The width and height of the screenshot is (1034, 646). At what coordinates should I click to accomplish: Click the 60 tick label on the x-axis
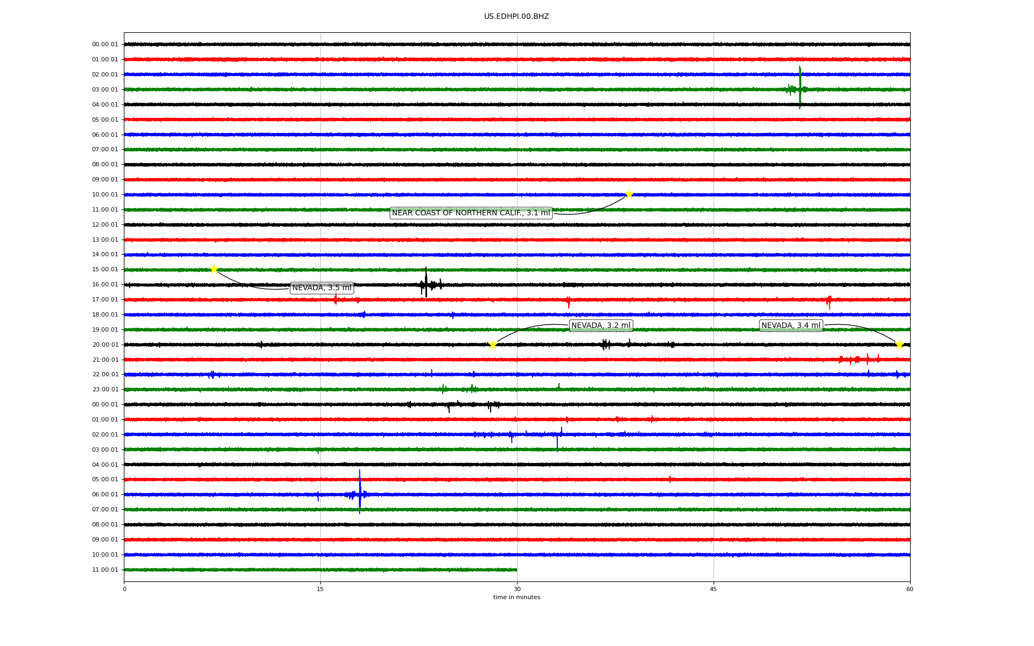(x=910, y=589)
